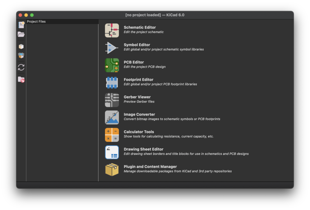Click the title blocks description text
310x210 pixels.
(186, 154)
